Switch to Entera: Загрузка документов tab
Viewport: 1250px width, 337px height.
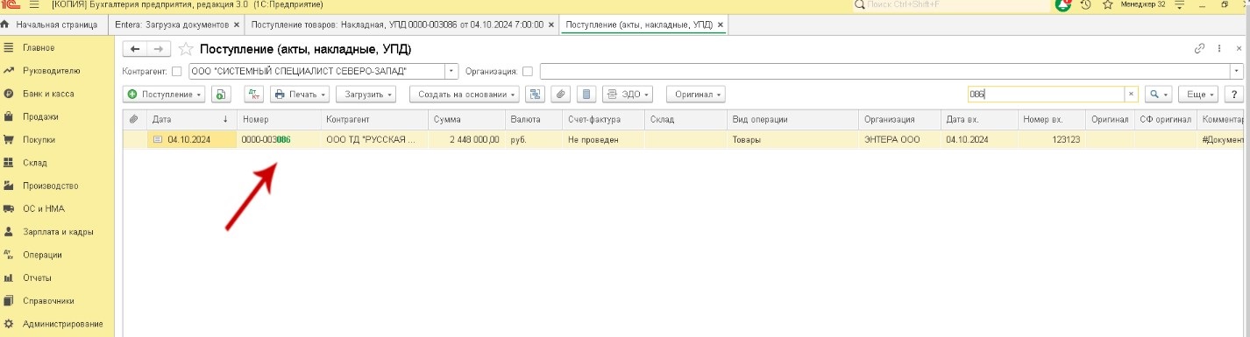[x=172, y=25]
